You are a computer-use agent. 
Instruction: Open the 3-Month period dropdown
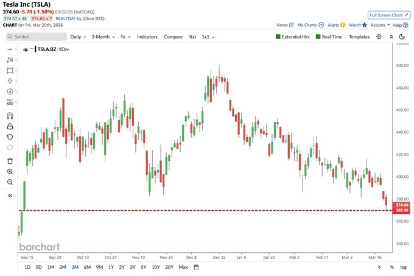(103, 37)
